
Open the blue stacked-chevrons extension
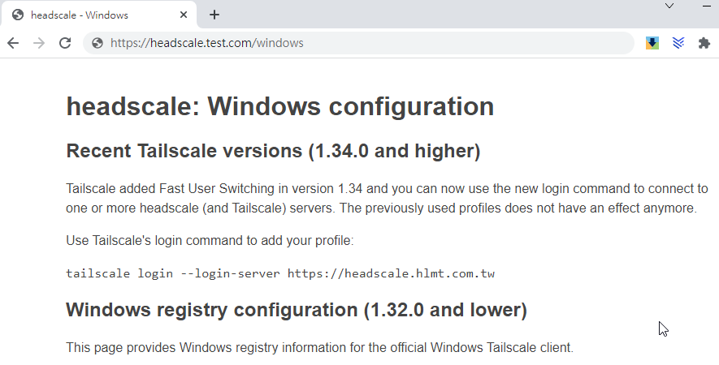[678, 43]
